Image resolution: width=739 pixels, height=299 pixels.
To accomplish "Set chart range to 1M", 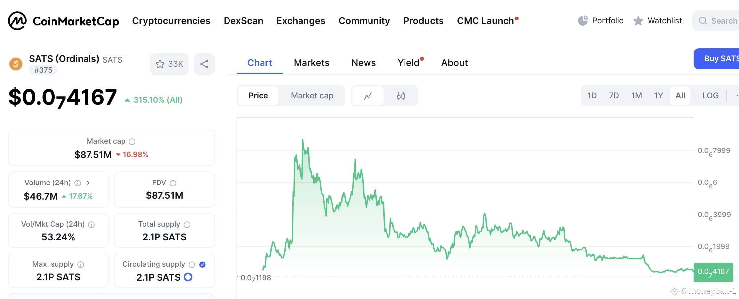I will (636, 96).
